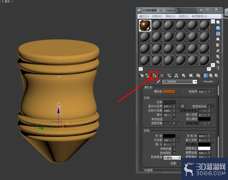
Task: Click 漫反射 map slot button
Action: point(178,92)
